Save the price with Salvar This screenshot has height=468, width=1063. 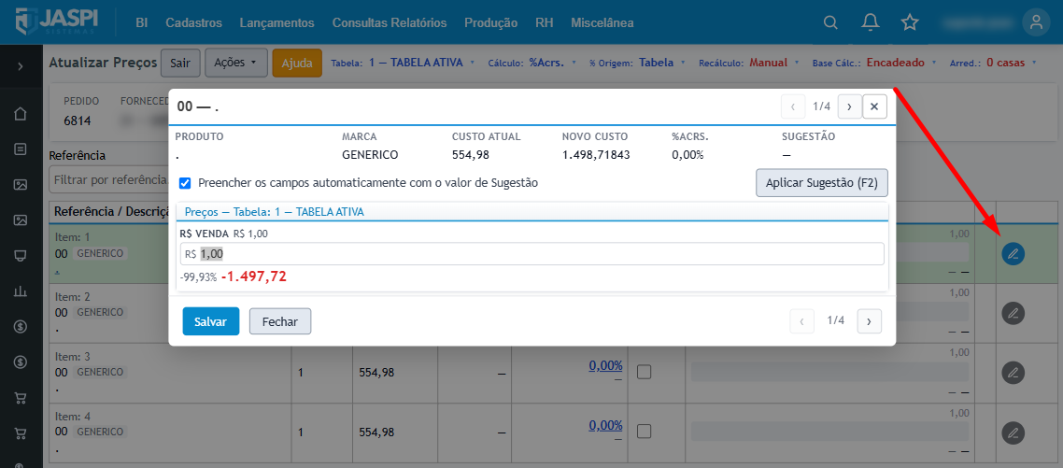coord(211,321)
